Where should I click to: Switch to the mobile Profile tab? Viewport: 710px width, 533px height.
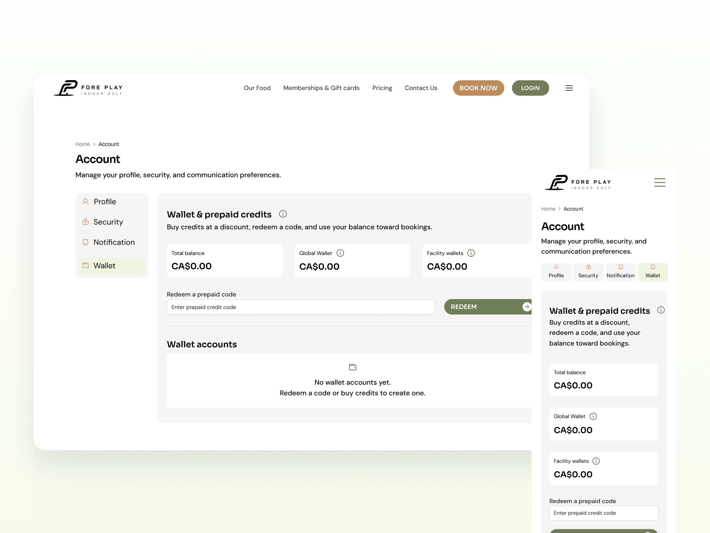tap(556, 272)
